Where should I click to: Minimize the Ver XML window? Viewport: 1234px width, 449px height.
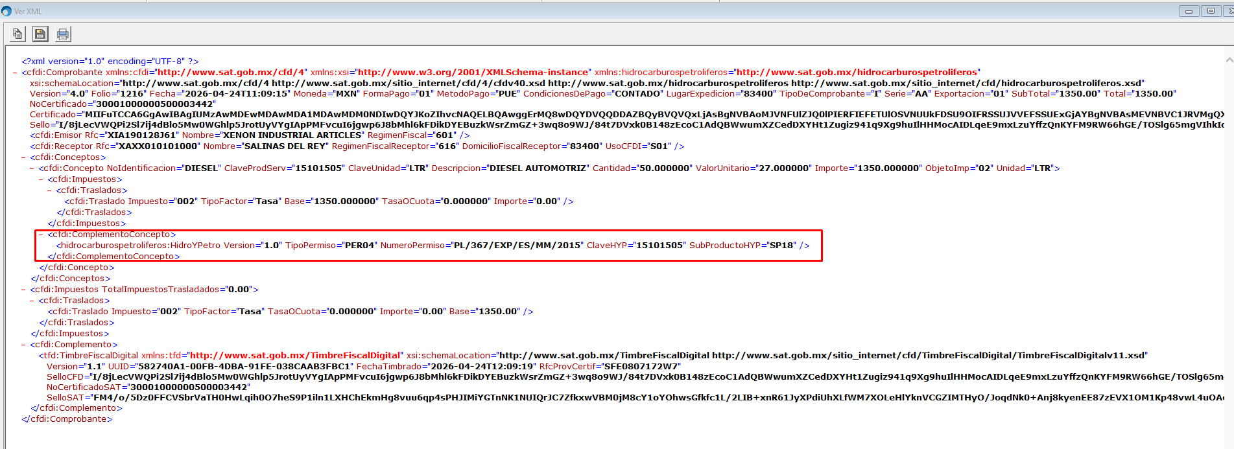[x=1189, y=11]
